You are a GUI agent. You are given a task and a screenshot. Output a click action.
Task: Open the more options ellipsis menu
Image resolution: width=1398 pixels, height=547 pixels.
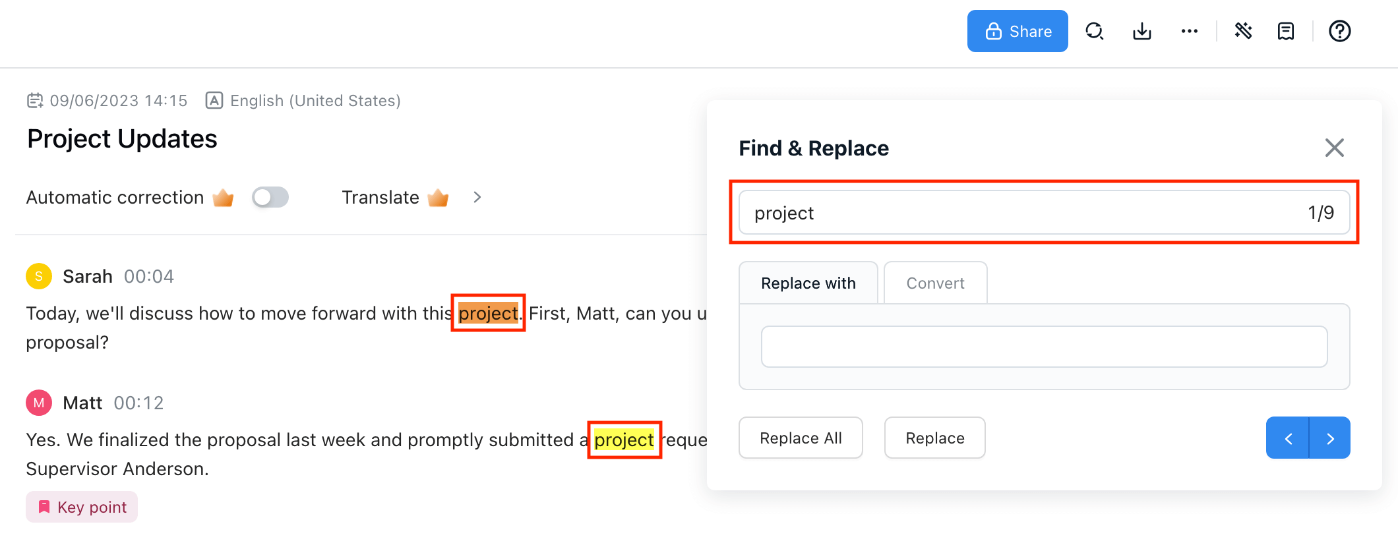(x=1190, y=31)
